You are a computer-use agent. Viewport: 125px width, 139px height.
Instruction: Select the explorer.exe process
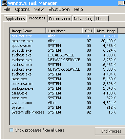click(x=64, y=41)
